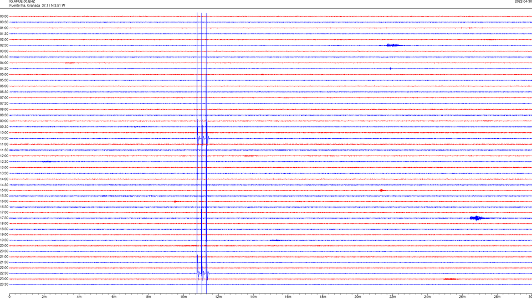The height and width of the screenshot is (299, 532).
Task: Click the 2m tick label on time axis
Action: pyautogui.click(x=44, y=297)
